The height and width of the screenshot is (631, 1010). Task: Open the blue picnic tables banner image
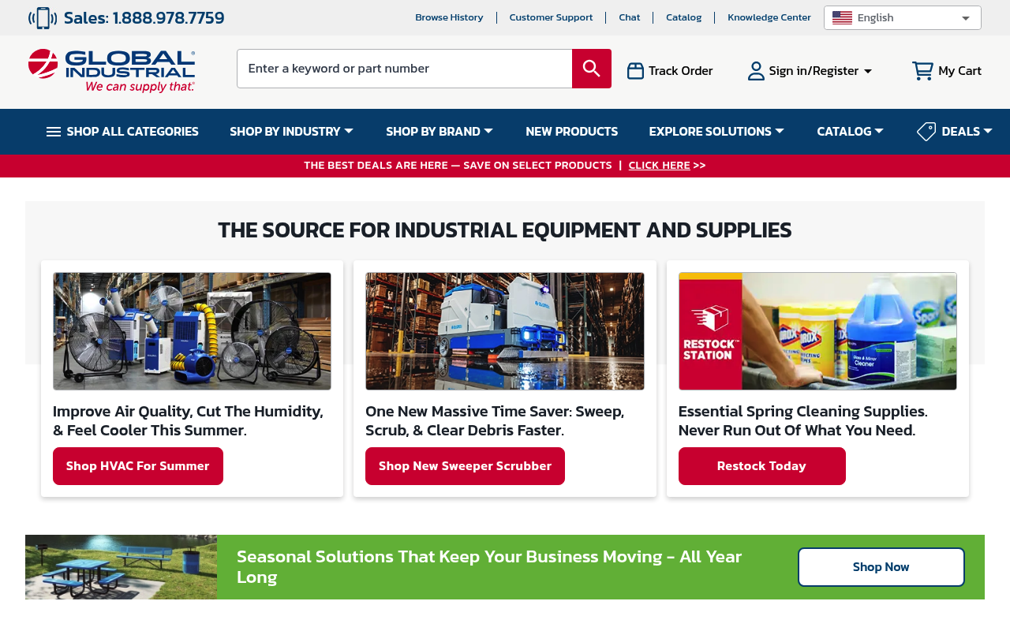coord(121,567)
